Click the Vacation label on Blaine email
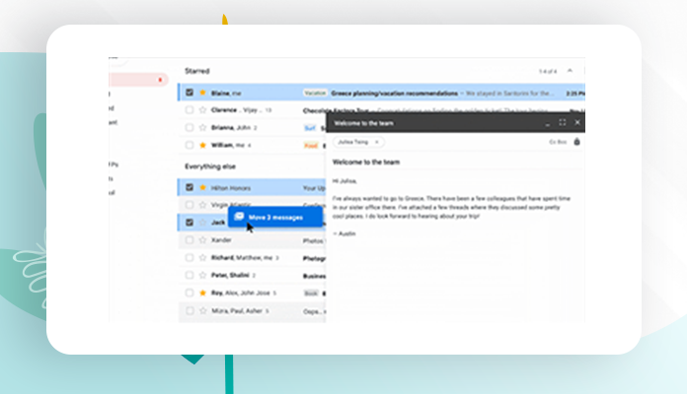 point(315,93)
